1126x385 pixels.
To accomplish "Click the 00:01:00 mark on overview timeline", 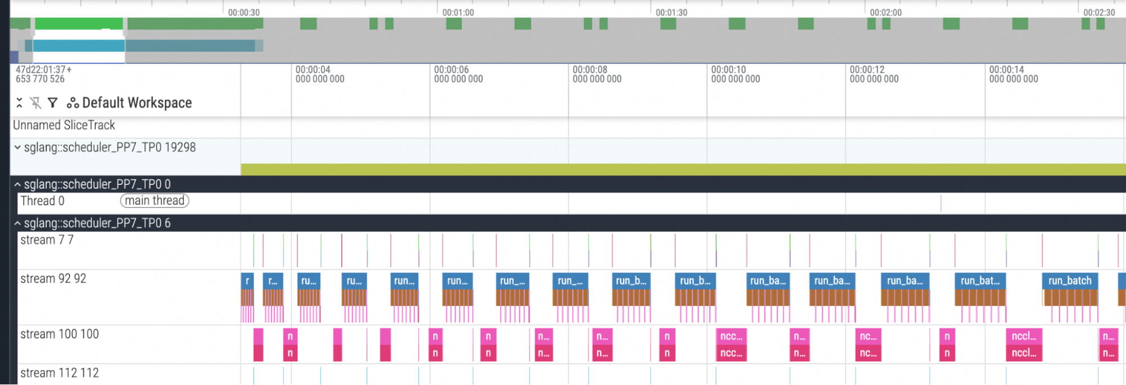I will tap(457, 12).
